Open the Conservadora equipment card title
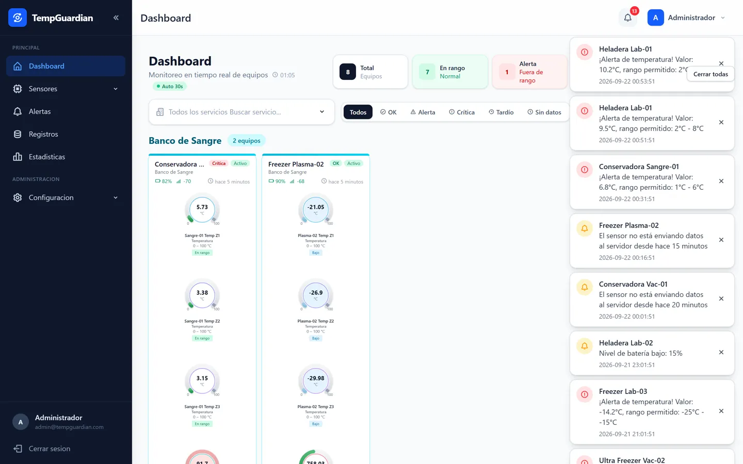Image resolution: width=743 pixels, height=464 pixels. [x=180, y=164]
